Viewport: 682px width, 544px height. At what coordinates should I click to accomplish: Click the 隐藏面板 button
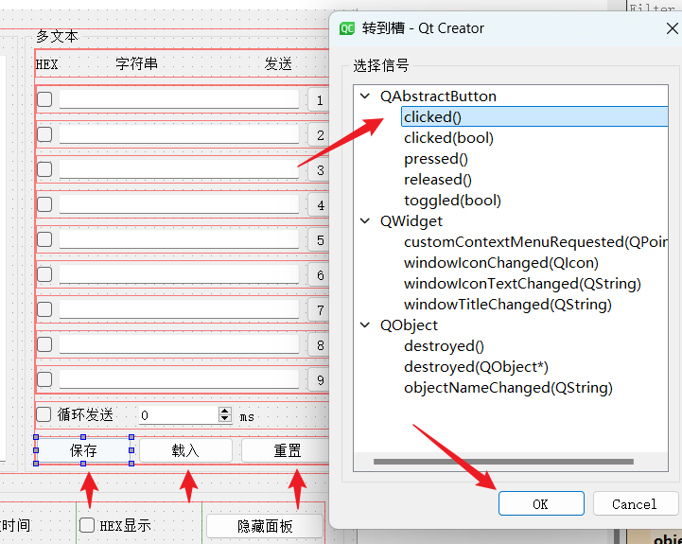coord(265,526)
